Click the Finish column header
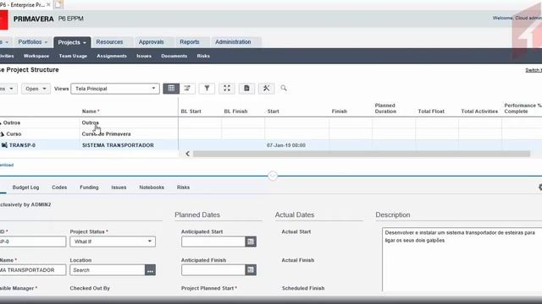 click(339, 111)
